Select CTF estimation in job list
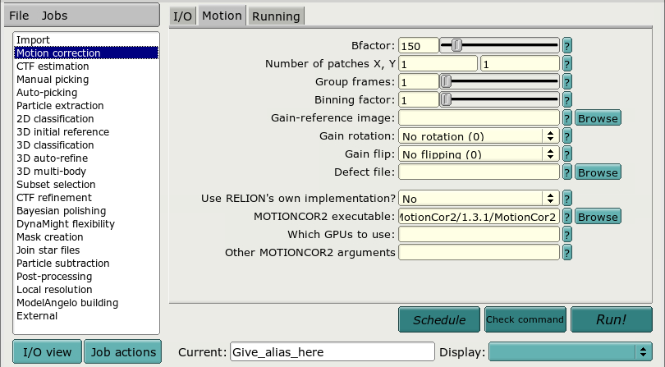This screenshot has height=367, width=665. pyautogui.click(x=86, y=67)
